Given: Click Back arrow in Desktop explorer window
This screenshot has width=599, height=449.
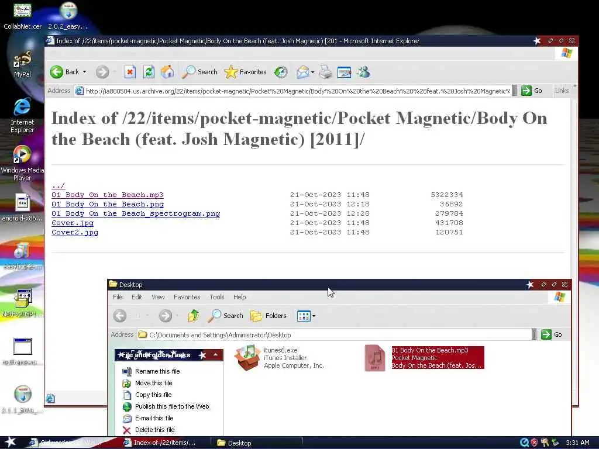Looking at the screenshot, I should (x=120, y=316).
